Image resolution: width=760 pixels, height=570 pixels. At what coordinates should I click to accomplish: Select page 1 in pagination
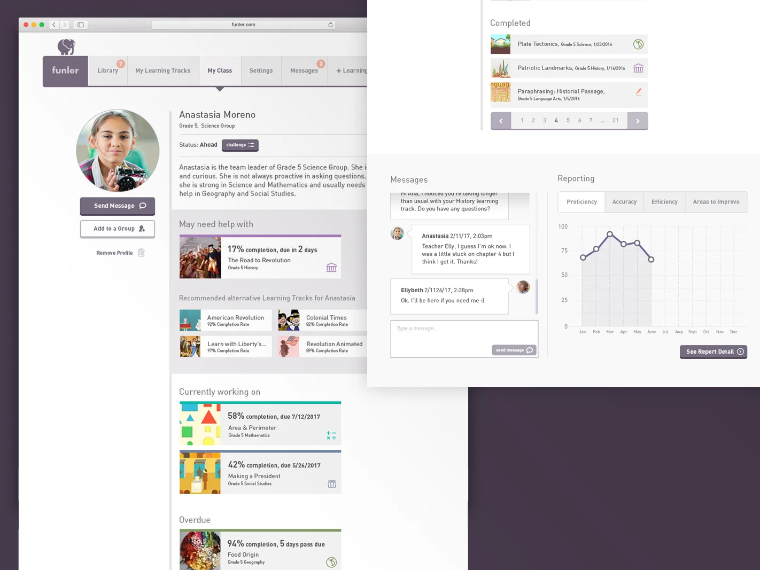pyautogui.click(x=522, y=121)
